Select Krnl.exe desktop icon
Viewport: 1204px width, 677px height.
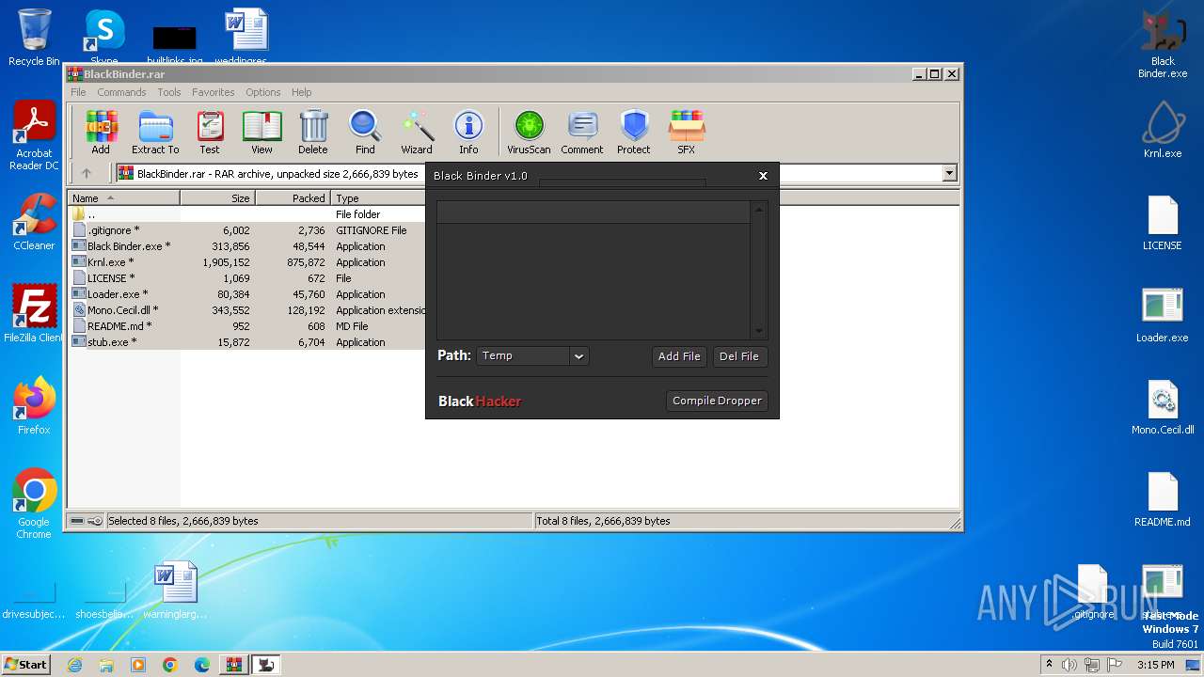click(x=1163, y=130)
